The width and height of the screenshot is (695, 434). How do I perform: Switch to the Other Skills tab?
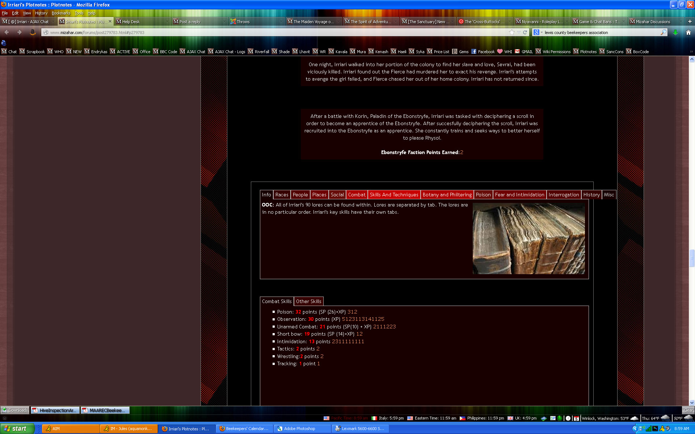point(308,301)
